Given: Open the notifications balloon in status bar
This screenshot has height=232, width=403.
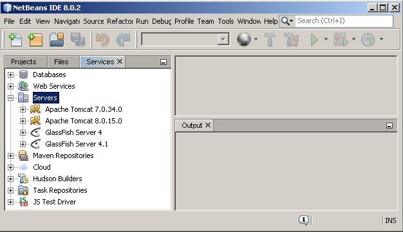Looking at the screenshot, I should point(303,220).
